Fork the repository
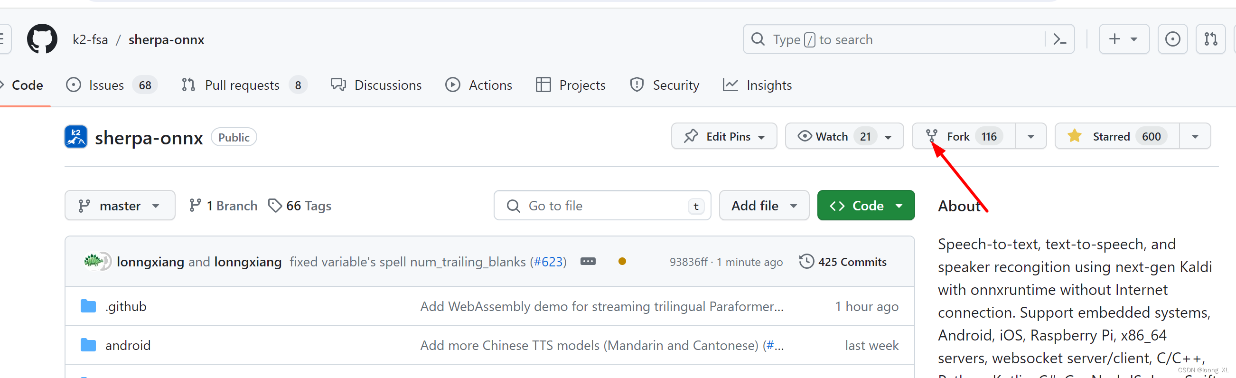This screenshot has height=378, width=1236. point(964,136)
